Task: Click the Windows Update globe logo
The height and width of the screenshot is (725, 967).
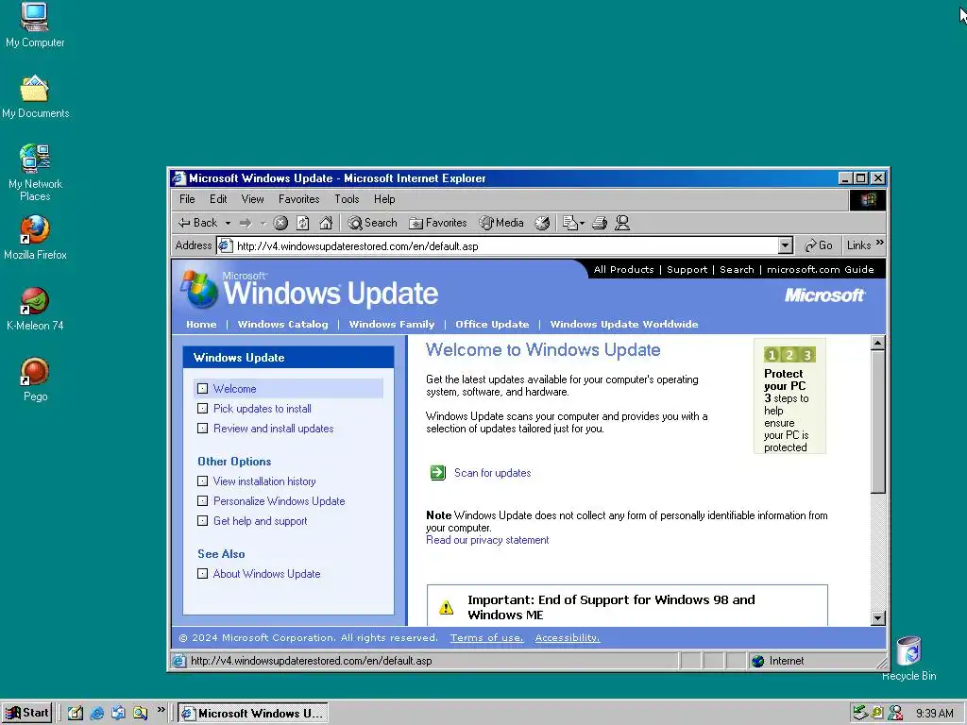Action: [x=199, y=289]
